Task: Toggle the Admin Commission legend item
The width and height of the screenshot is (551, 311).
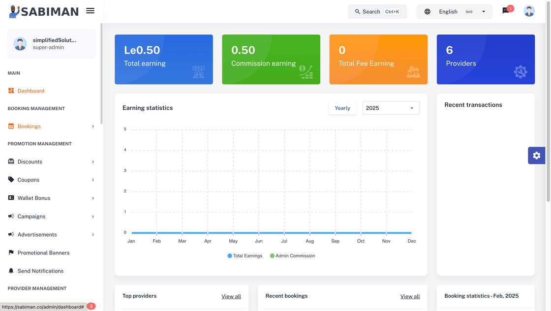Action: click(x=292, y=256)
